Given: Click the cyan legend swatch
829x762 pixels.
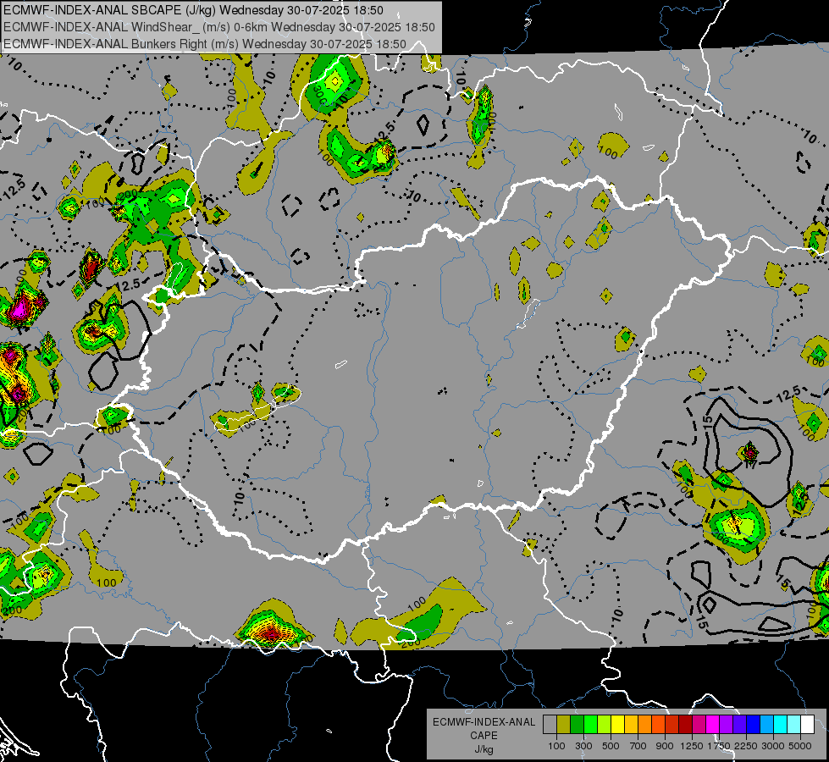Looking at the screenshot, I should pos(781,725).
